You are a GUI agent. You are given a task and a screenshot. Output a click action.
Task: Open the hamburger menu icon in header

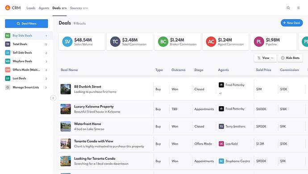298,8
